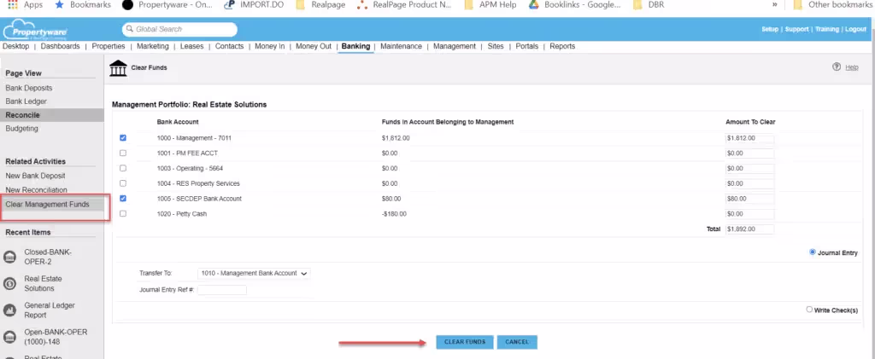Image resolution: width=875 pixels, height=359 pixels.
Task: Open the Money Out menu
Action: pyautogui.click(x=314, y=46)
